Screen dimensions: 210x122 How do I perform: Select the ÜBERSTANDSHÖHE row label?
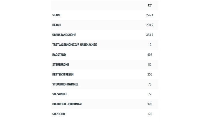[x=64, y=35]
